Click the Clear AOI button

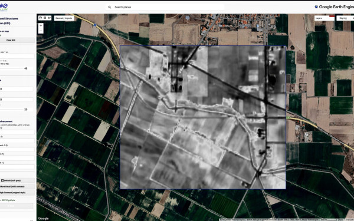pyautogui.click(x=17, y=40)
